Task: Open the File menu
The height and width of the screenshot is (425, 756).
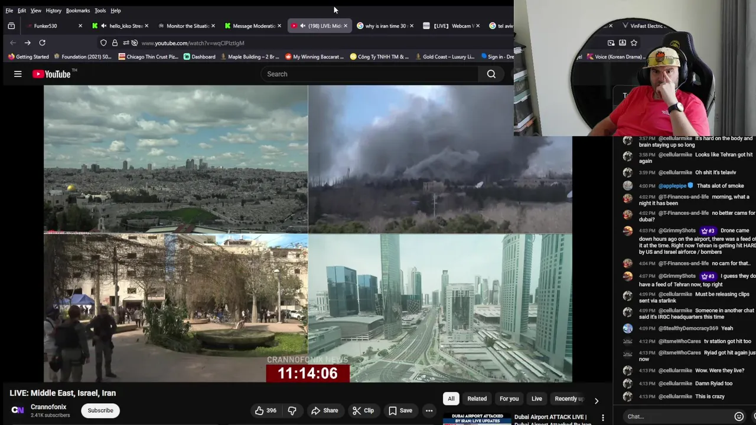Action: point(9,11)
